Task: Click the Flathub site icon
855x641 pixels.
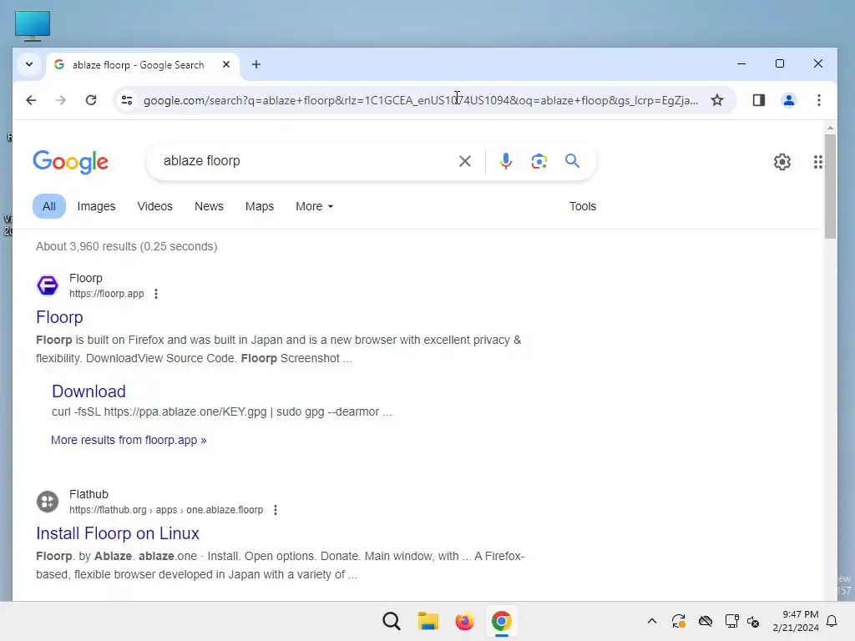Action: click(x=48, y=502)
